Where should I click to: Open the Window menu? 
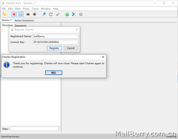[46, 9]
